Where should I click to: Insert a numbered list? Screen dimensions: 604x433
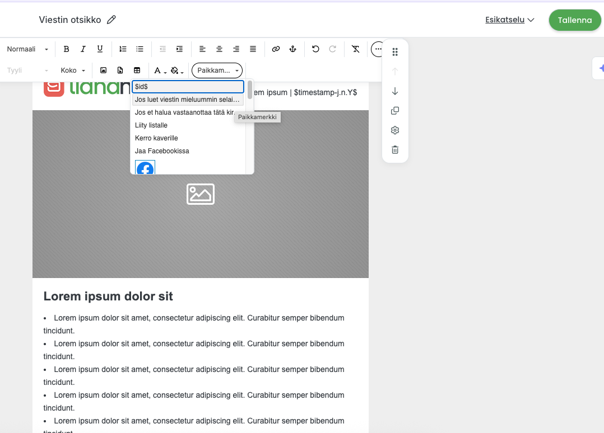pos(123,49)
